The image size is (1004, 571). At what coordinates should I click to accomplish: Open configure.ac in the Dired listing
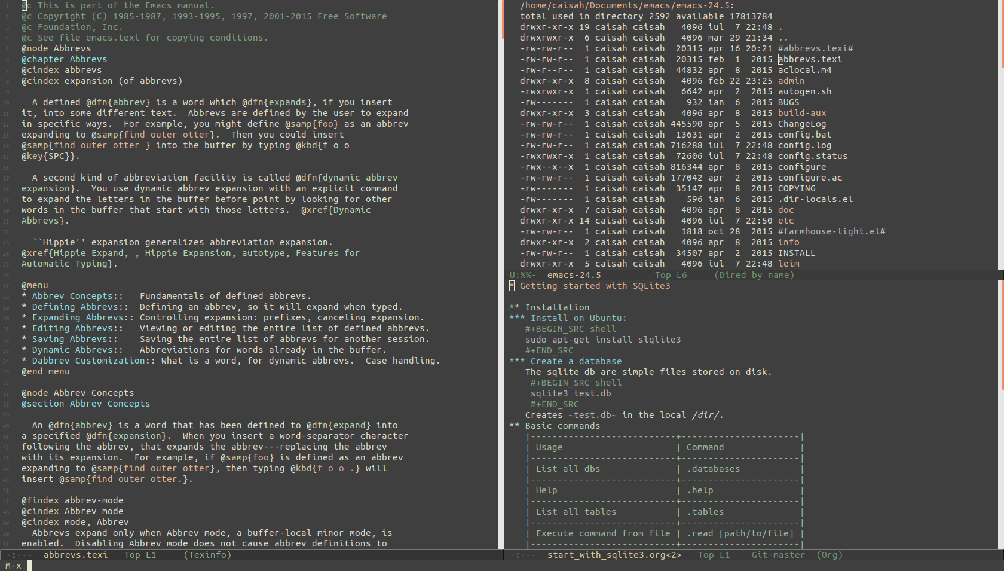coord(810,178)
